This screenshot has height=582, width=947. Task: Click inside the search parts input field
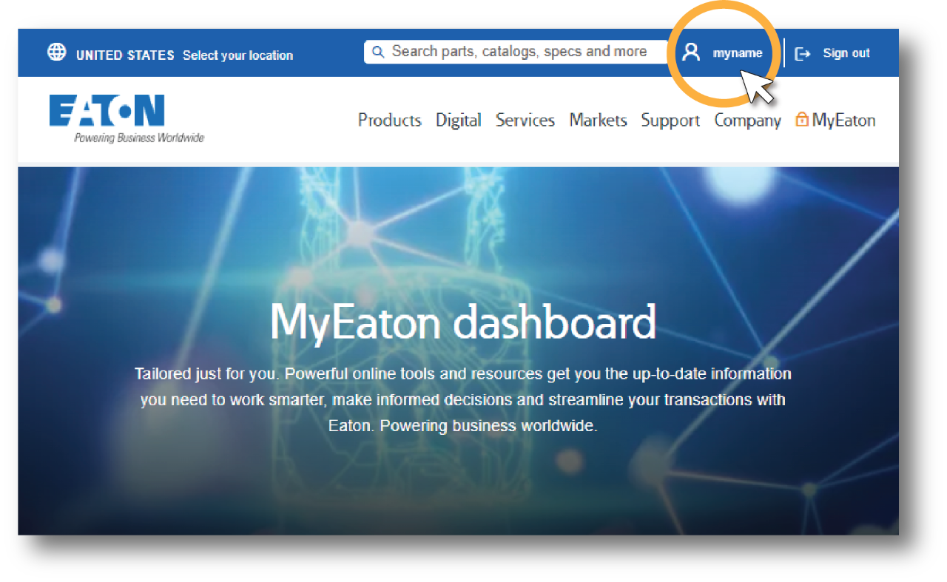(518, 51)
